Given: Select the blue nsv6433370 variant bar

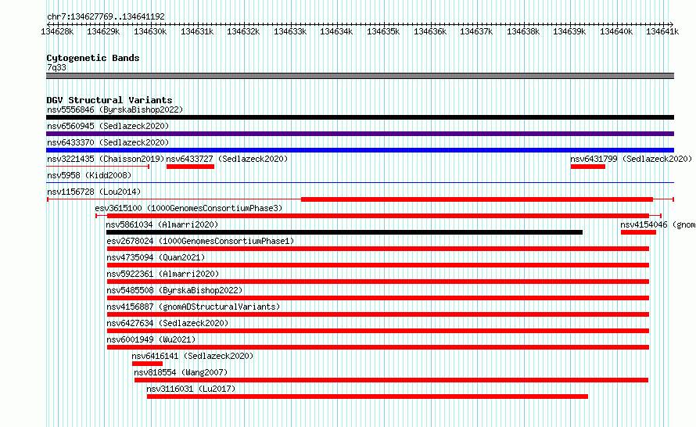Looking at the screenshot, I should (360, 150).
